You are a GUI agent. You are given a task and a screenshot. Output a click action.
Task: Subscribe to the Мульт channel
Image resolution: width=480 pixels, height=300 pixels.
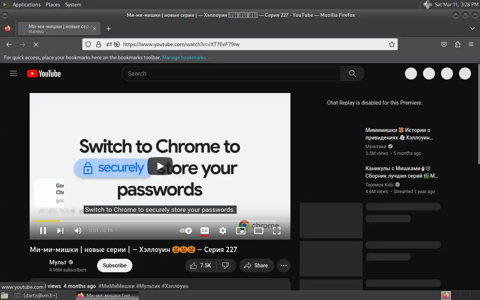115,265
